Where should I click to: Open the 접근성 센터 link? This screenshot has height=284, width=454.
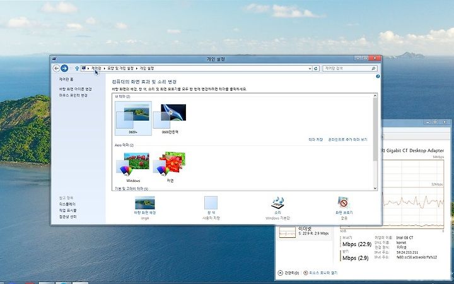pos(67,216)
